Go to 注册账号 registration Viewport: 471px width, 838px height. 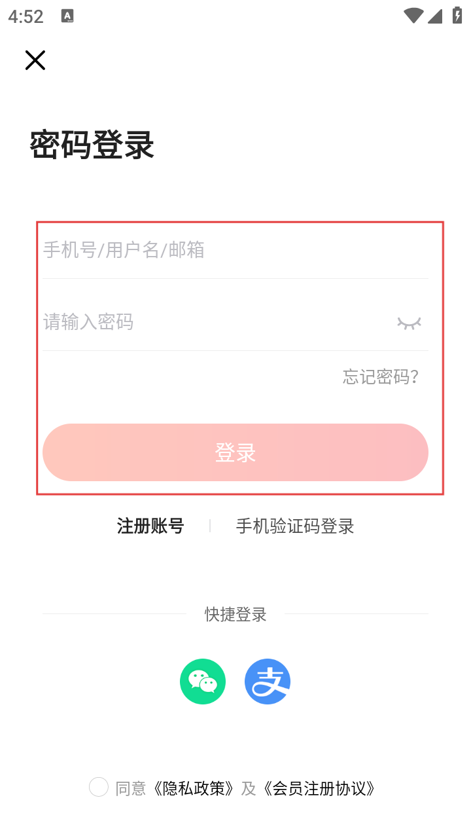tap(150, 526)
